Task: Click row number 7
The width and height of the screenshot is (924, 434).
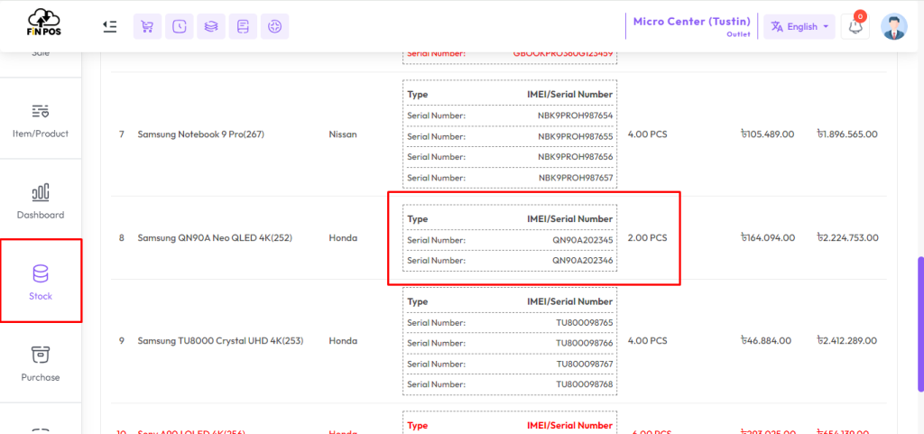Action: click(x=122, y=134)
